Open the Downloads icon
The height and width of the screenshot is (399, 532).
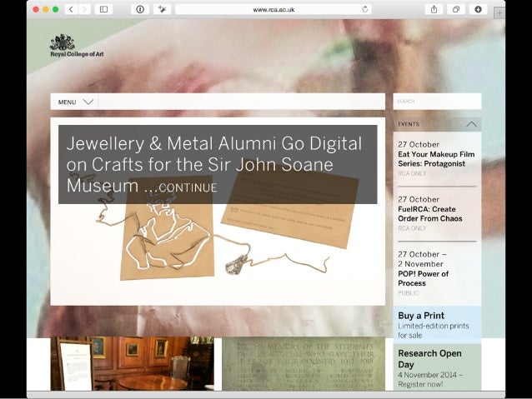coord(478,9)
